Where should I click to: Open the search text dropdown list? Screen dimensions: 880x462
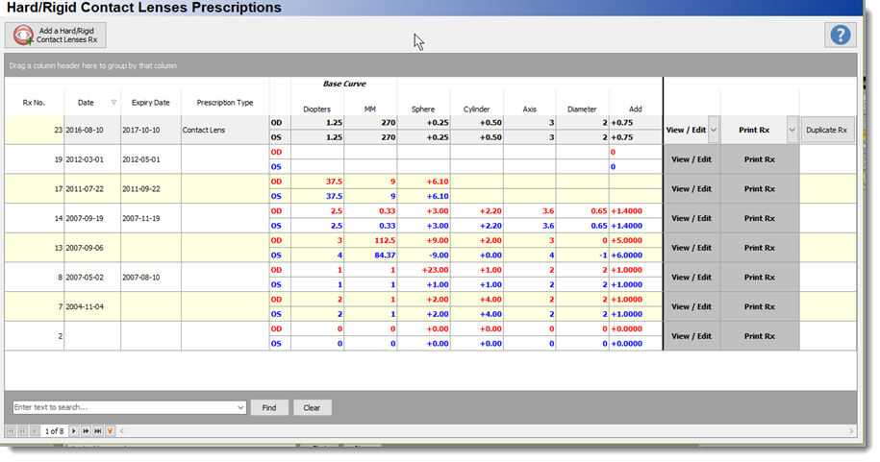(240, 407)
